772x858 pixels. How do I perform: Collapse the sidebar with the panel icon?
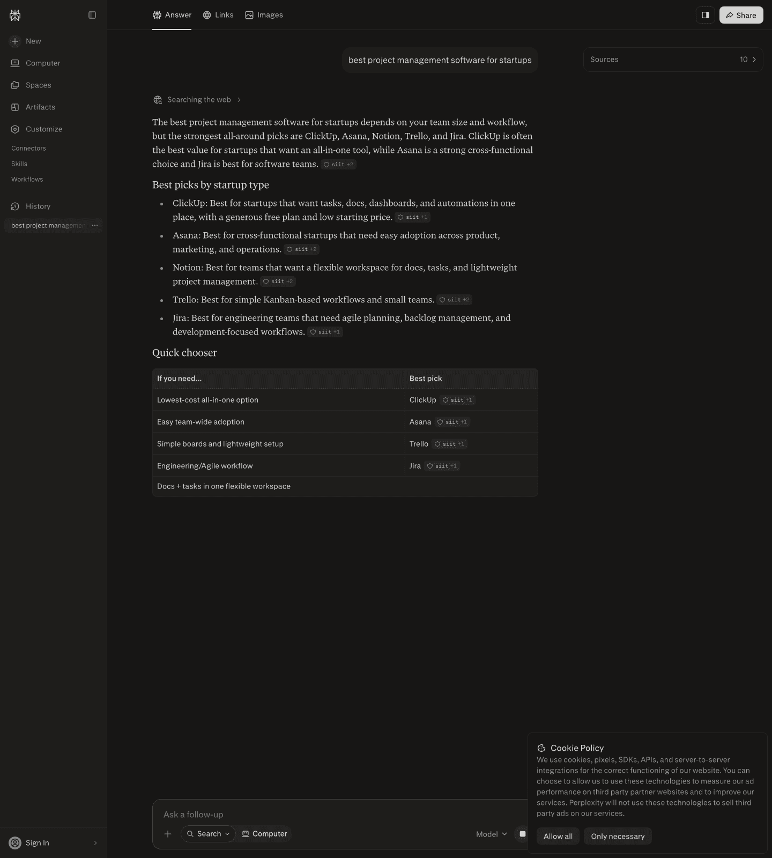pyautogui.click(x=92, y=15)
